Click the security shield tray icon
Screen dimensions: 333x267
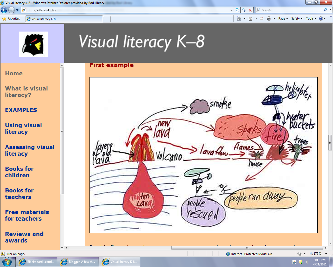[x=301, y=262]
